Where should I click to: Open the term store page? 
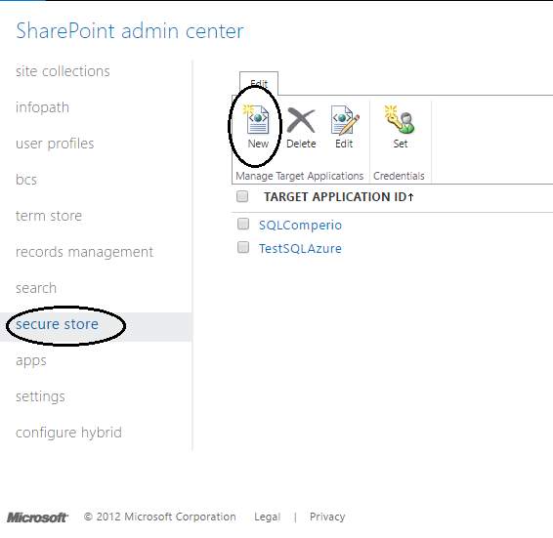(x=49, y=216)
